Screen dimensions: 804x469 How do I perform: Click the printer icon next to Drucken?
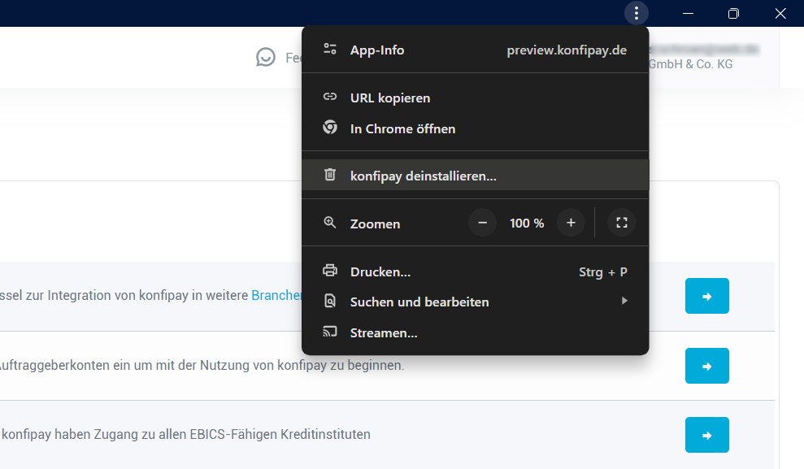[330, 271]
